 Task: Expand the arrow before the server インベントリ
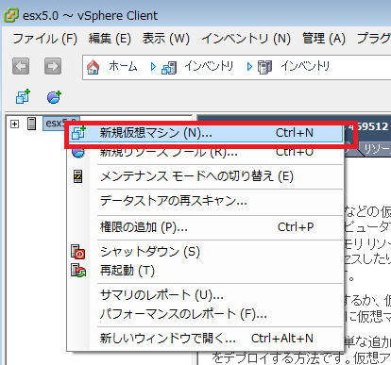pyautogui.click(x=249, y=67)
